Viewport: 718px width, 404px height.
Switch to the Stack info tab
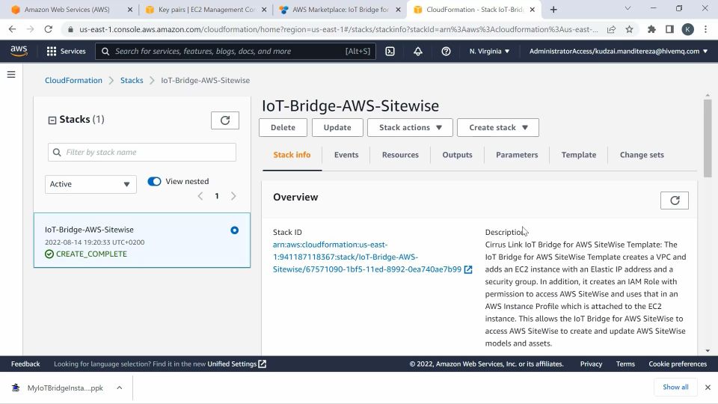pos(292,155)
